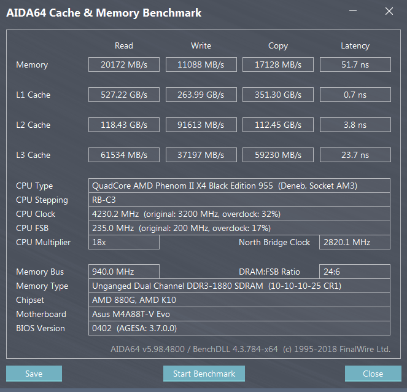Click DRAM:FSB Ratio value 24:6
This screenshot has height=392, width=407.
pos(355,272)
